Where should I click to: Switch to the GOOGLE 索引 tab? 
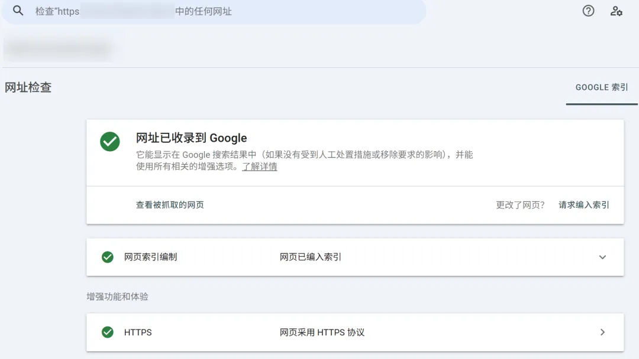[x=602, y=87]
